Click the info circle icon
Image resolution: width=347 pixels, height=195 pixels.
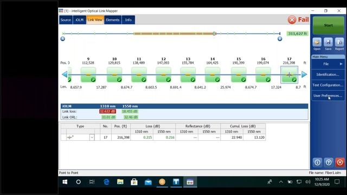coord(317,162)
